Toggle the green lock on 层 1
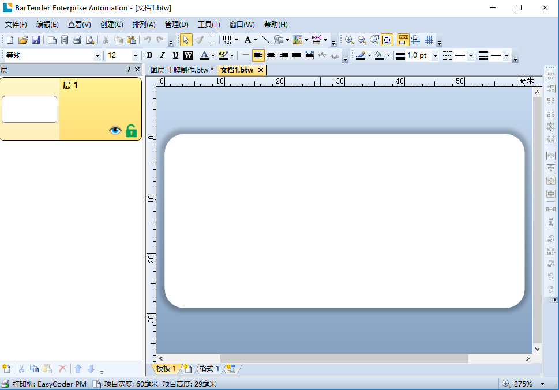The height and width of the screenshot is (390, 559). [132, 131]
